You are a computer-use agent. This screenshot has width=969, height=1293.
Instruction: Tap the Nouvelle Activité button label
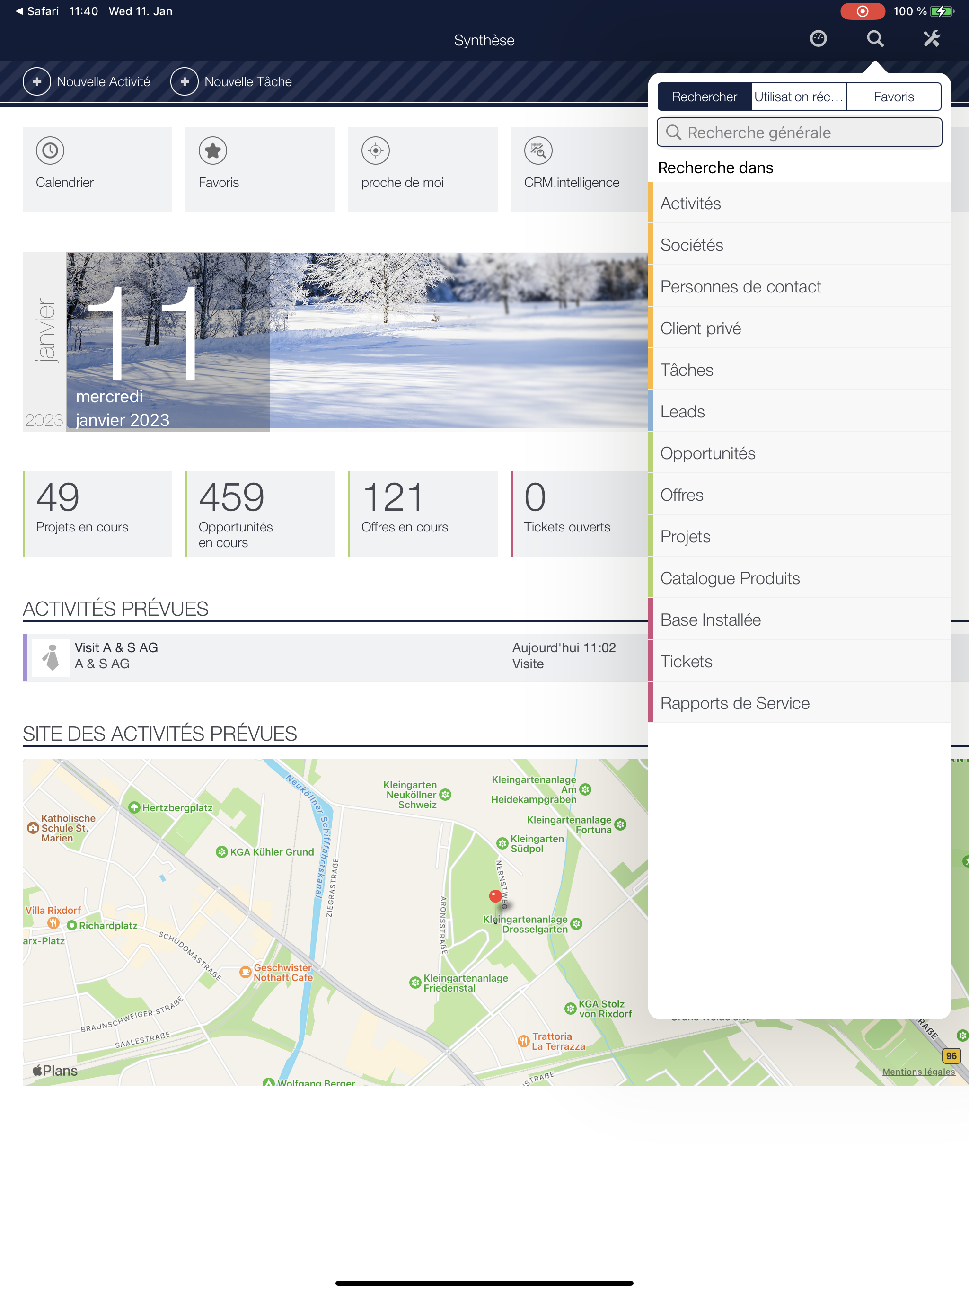pos(104,81)
